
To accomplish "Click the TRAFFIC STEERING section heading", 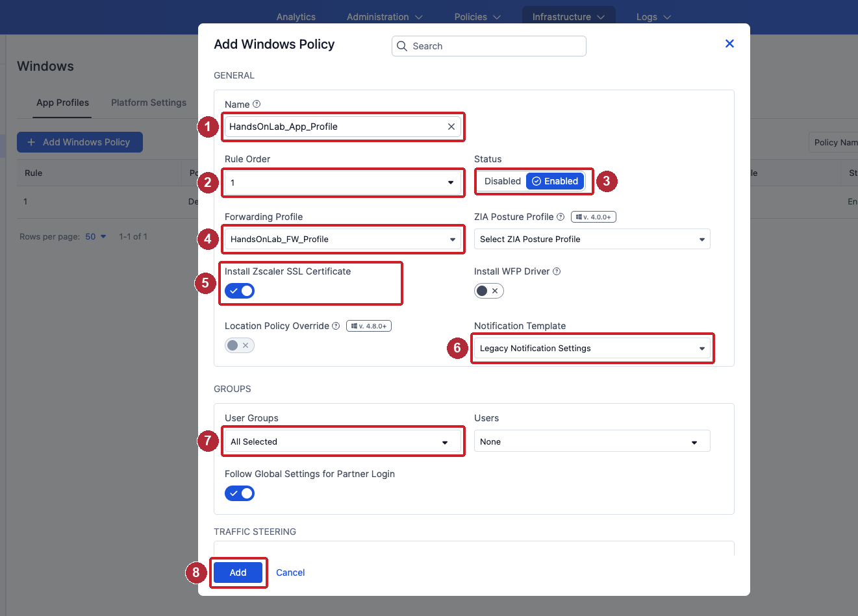I will click(255, 532).
